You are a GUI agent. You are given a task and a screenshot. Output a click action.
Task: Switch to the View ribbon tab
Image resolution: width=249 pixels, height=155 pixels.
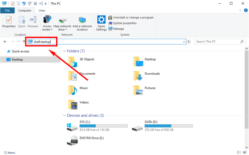[42, 10]
